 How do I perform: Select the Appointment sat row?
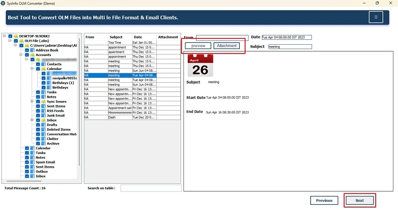tap(132, 108)
